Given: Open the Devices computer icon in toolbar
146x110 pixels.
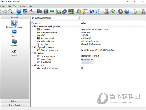Looking at the screenshot, I should point(40,11).
